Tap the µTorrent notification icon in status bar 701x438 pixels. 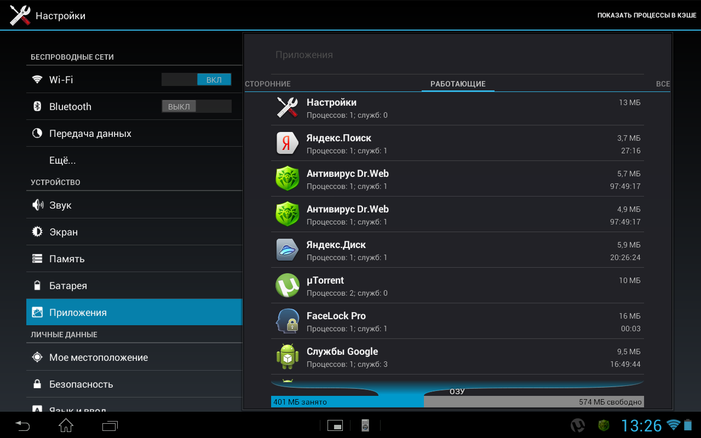coord(578,425)
